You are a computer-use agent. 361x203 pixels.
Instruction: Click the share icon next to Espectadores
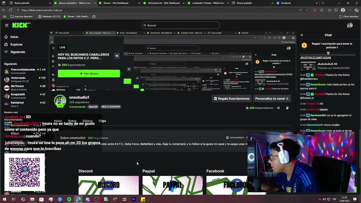(x=278, y=108)
